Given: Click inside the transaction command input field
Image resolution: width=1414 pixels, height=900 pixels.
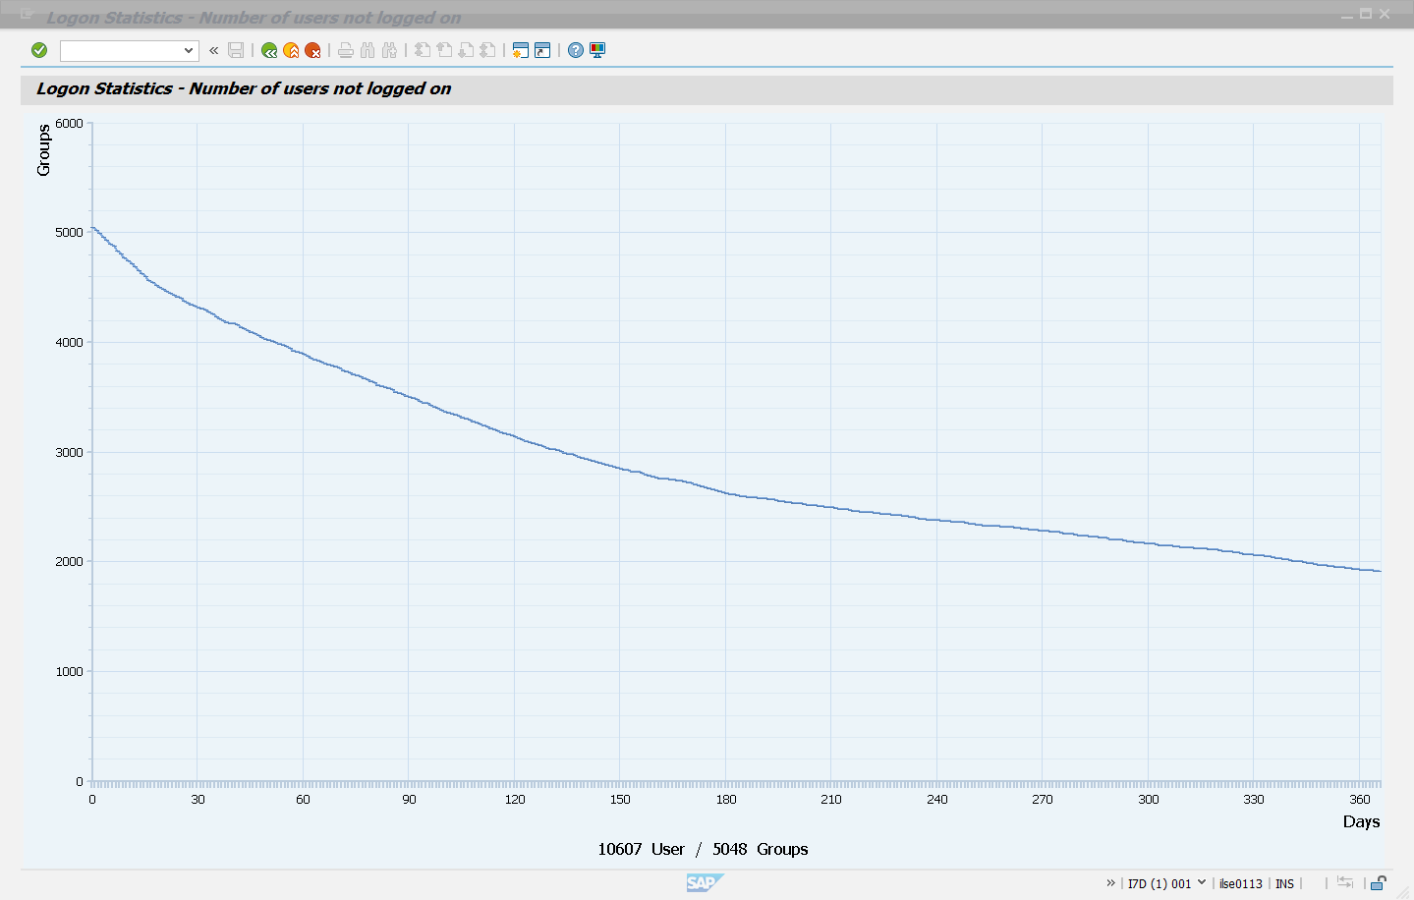Looking at the screenshot, I should [x=120, y=50].
